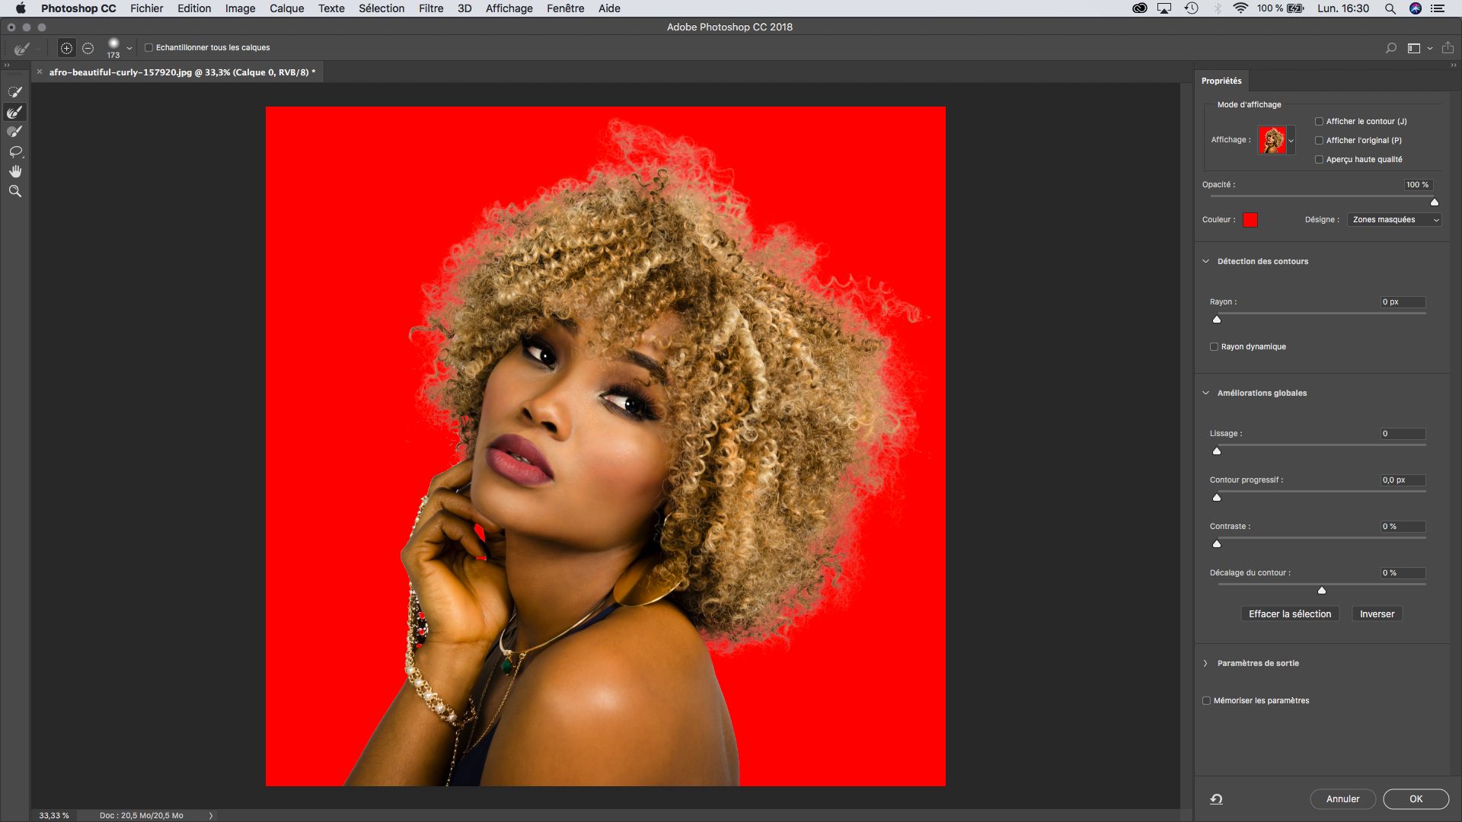Select the Brush tool in left toolbar
Viewport: 1462px width, 822px height.
[x=15, y=132]
